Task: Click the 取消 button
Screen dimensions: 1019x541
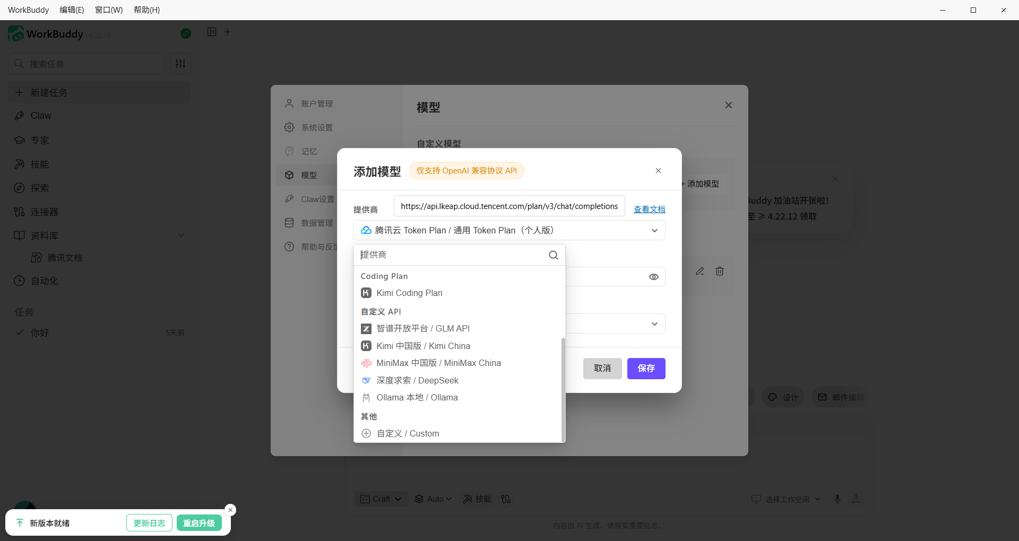Action: coord(602,368)
